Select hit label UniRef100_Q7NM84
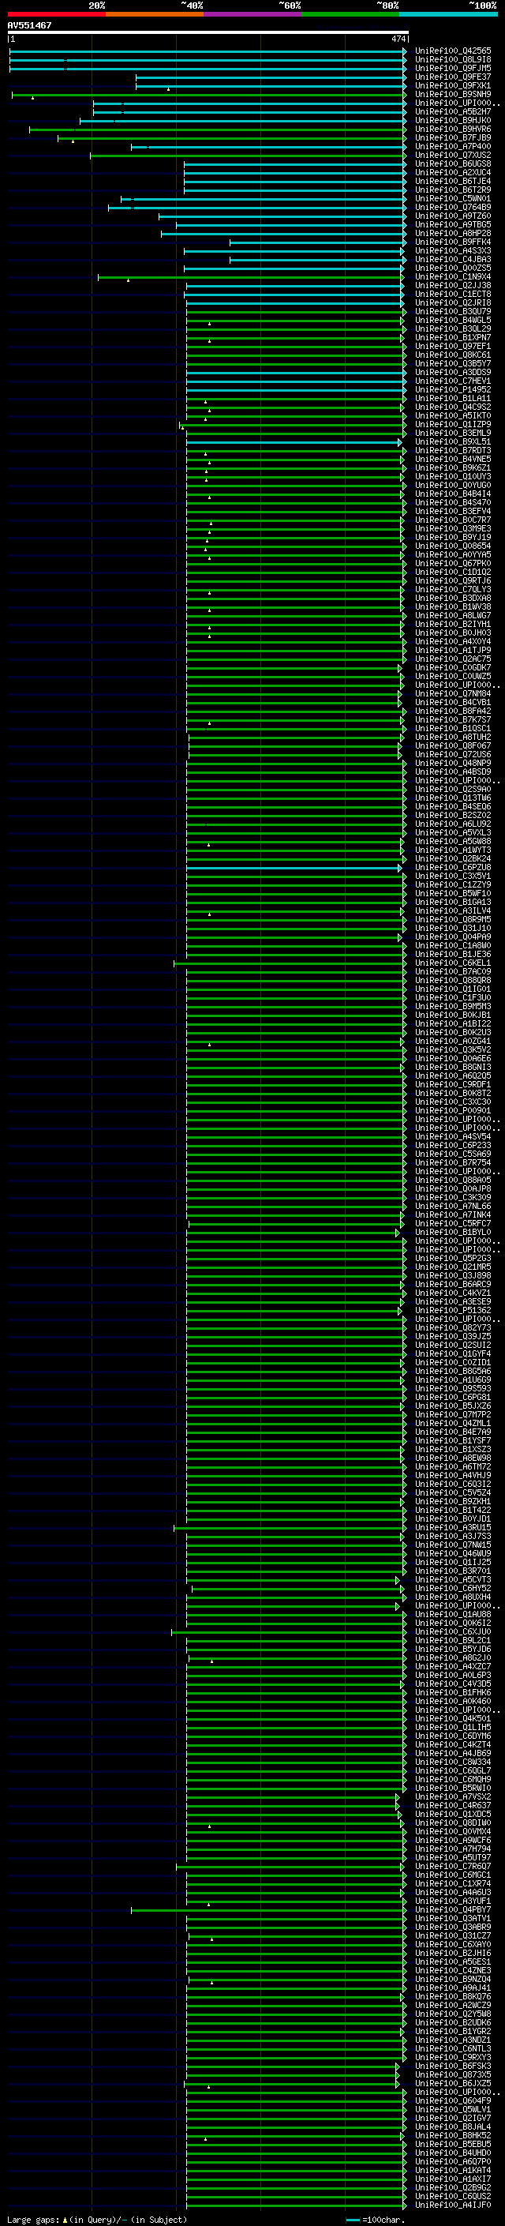505x2226 pixels. coord(453,694)
